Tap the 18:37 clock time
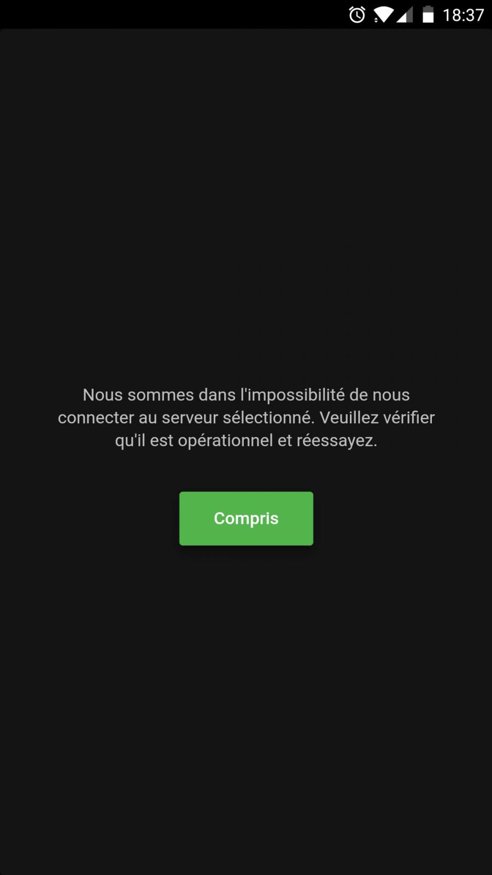The height and width of the screenshot is (875, 492). click(463, 15)
